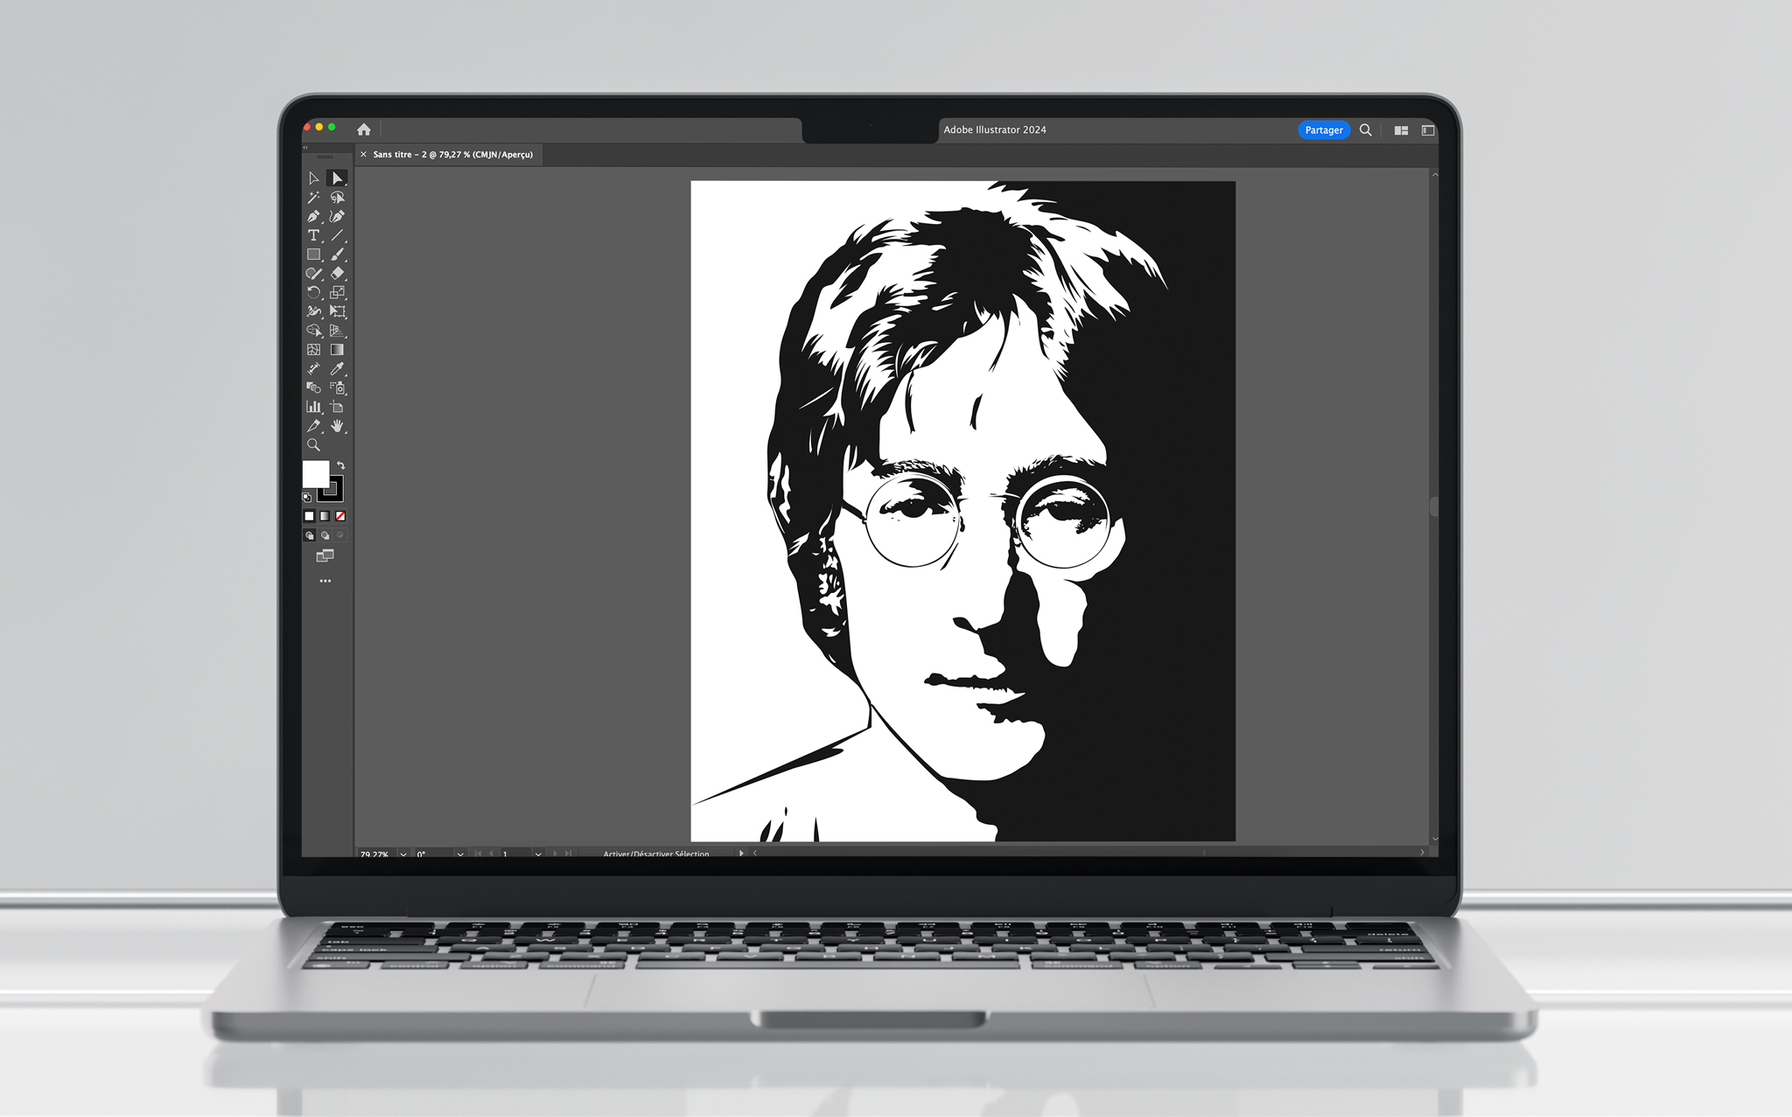Enable Draw Inside mode

tap(340, 535)
